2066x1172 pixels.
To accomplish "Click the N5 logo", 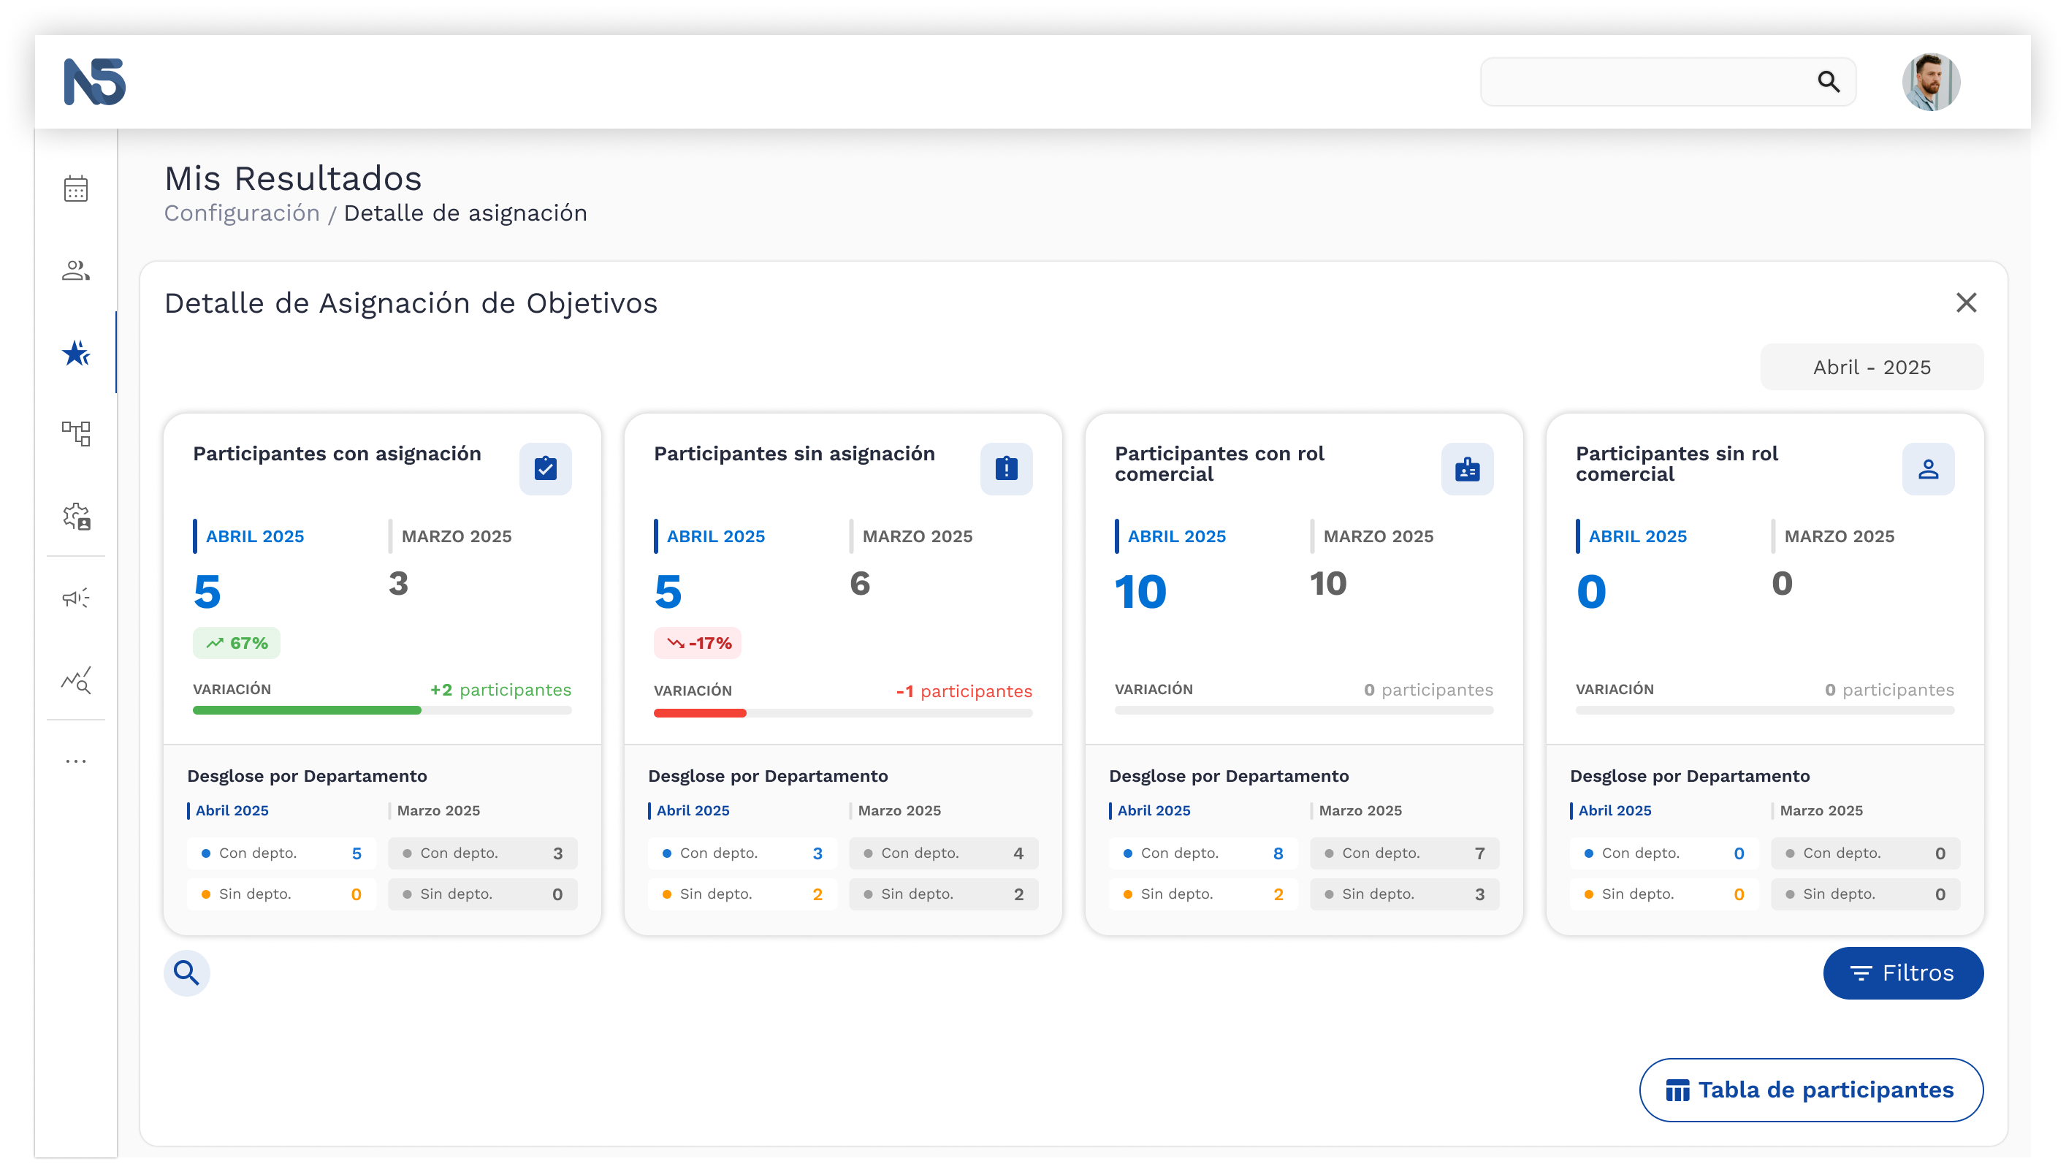I will click(x=95, y=81).
